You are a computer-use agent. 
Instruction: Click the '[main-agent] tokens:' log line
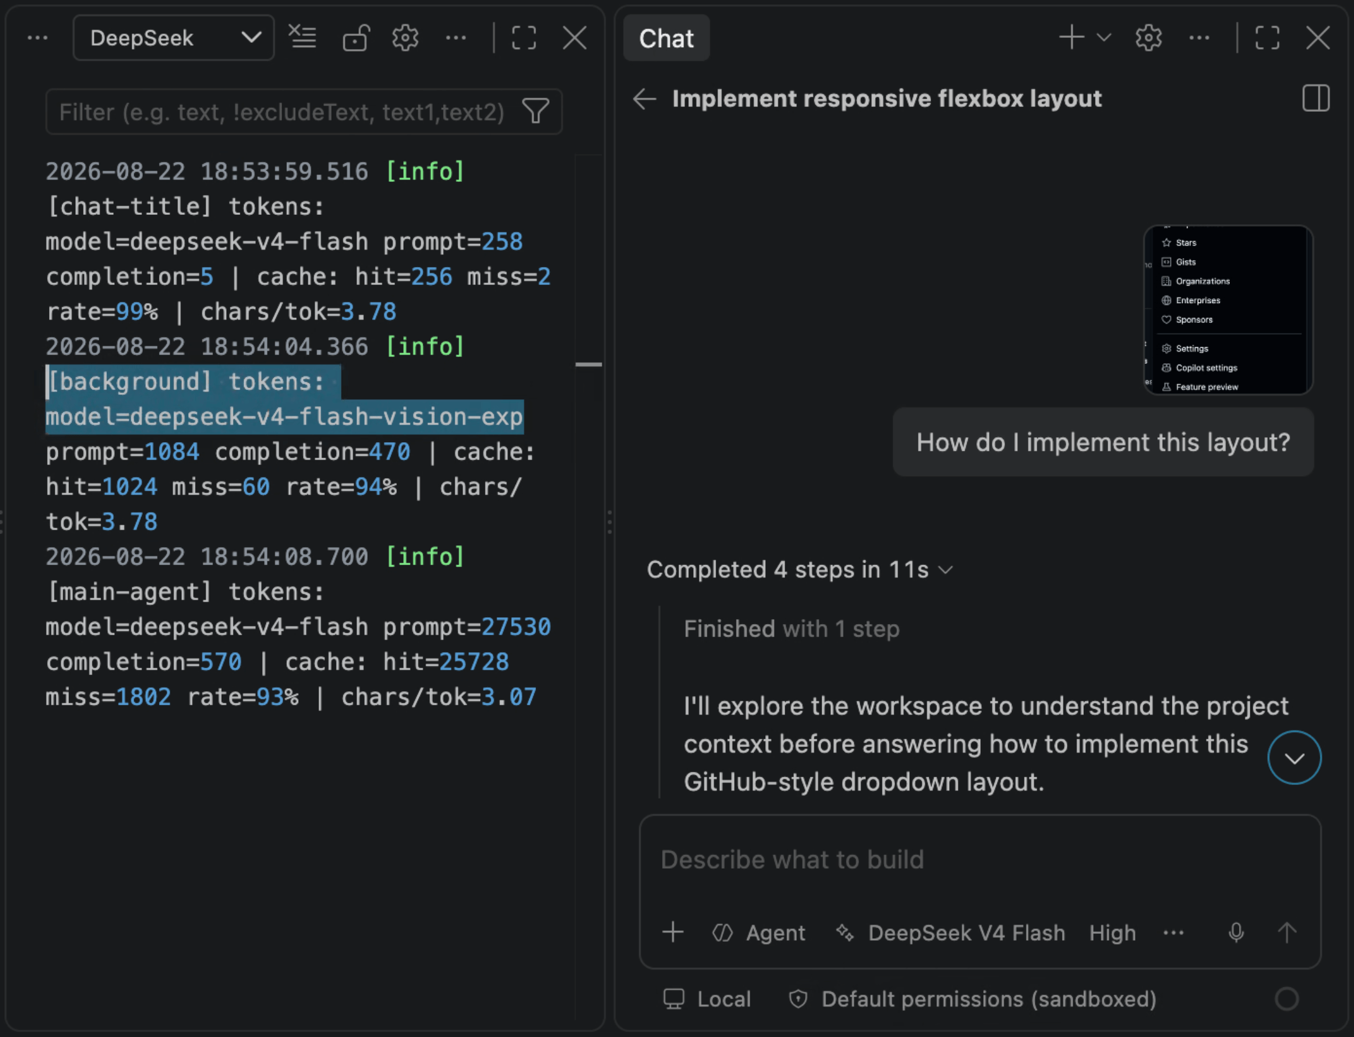click(186, 592)
